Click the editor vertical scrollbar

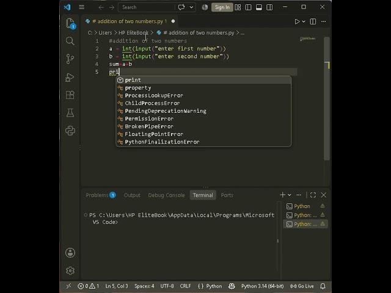point(327,98)
